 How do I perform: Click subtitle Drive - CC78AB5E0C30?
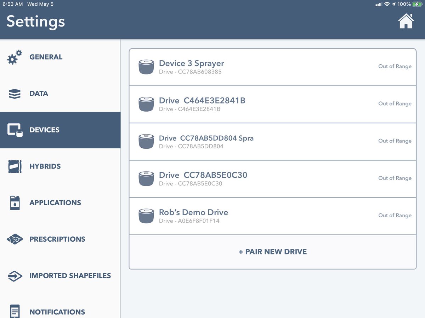coord(191,184)
